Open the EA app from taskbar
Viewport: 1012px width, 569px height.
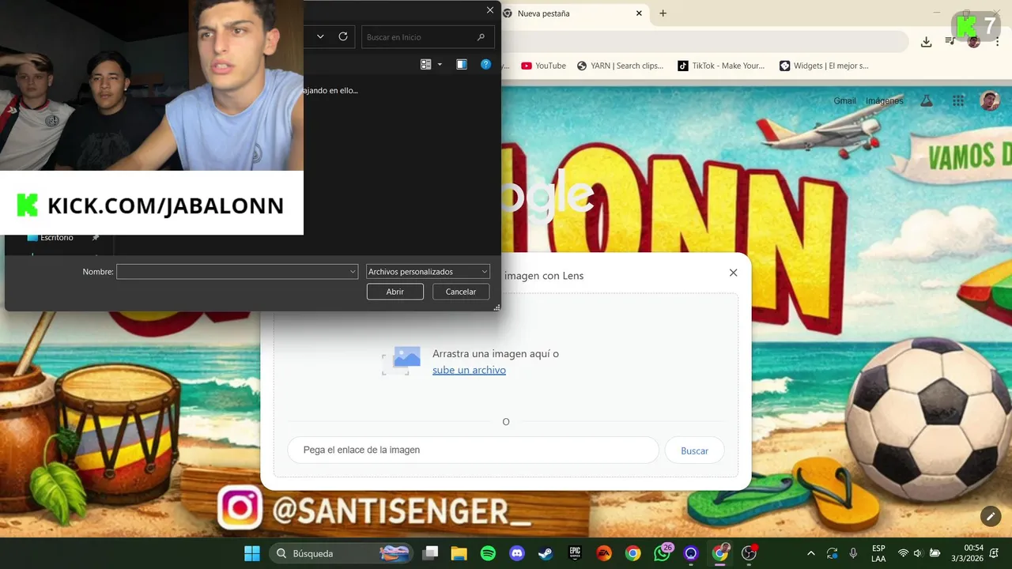coord(604,553)
